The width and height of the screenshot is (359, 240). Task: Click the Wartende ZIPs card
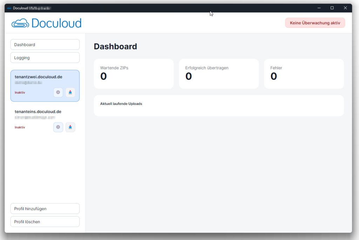coord(134,74)
